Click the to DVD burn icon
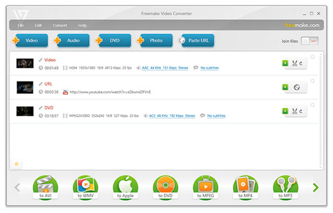 click(166, 187)
